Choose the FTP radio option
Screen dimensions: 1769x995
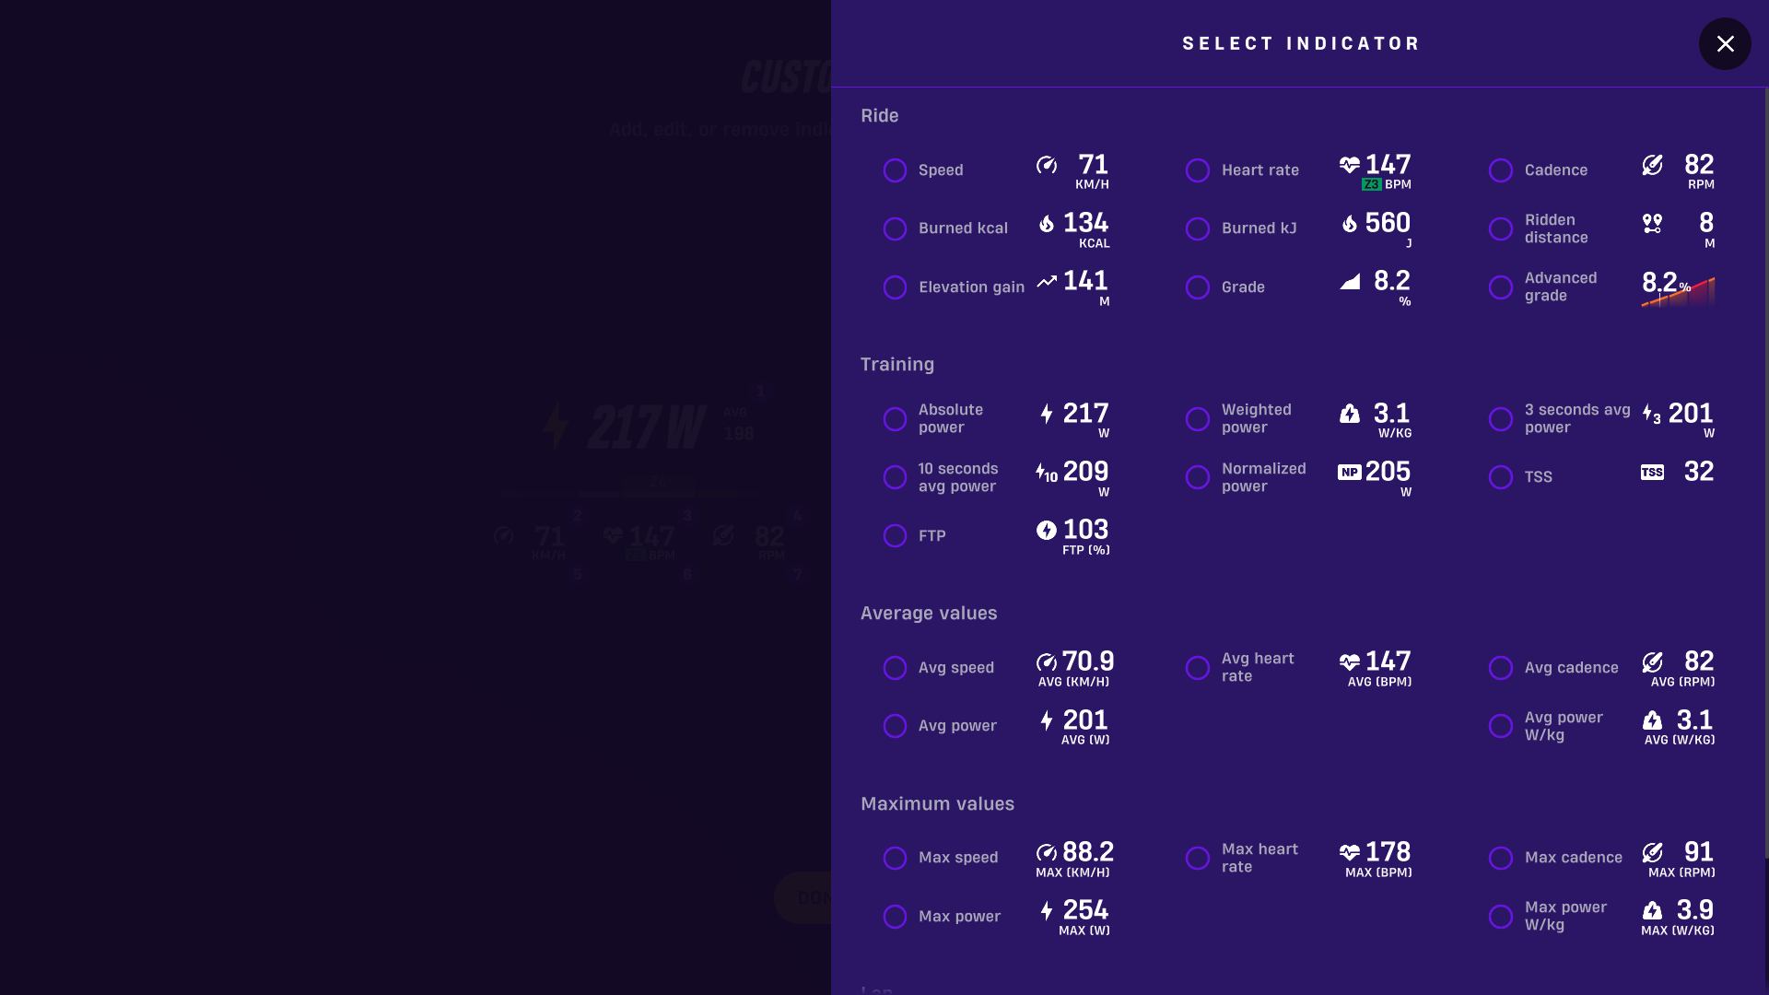(895, 536)
